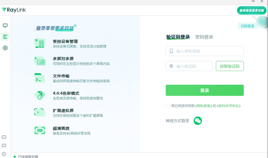Click the 扫码登录 QR login option
Image resolution: width=268 pixels, height=158 pixels.
coord(248,26)
